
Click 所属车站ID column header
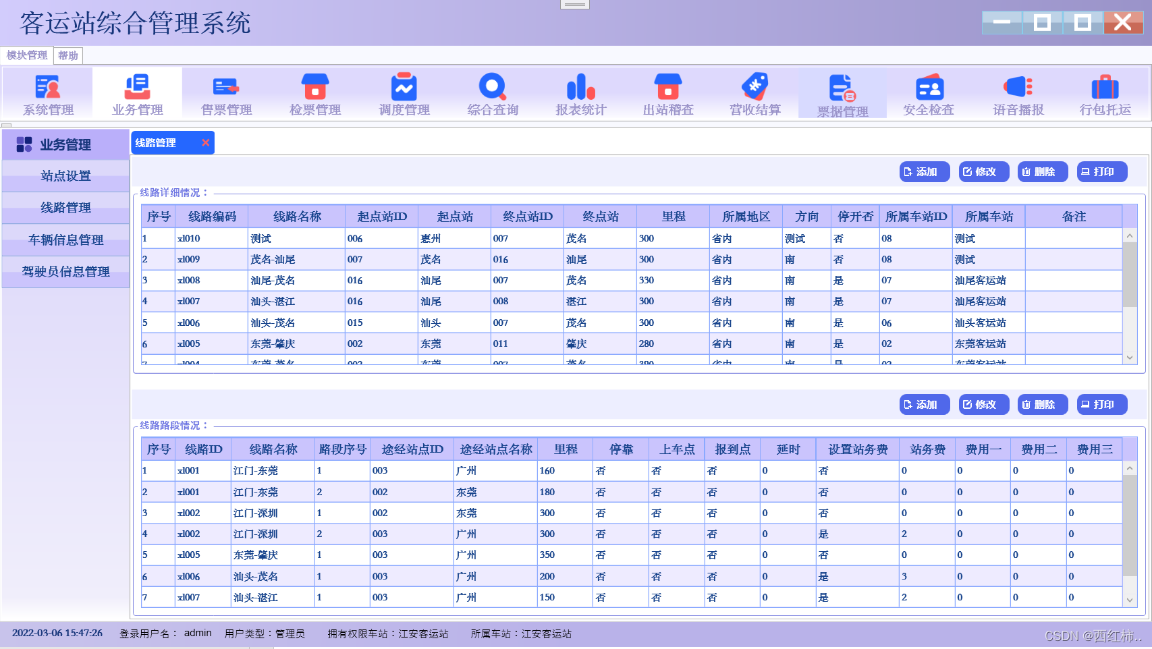[x=916, y=217]
